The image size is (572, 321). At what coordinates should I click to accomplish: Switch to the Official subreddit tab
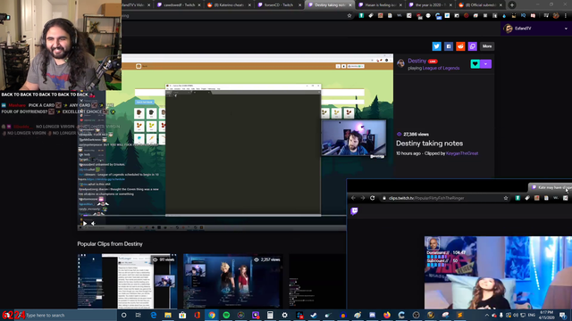[480, 5]
